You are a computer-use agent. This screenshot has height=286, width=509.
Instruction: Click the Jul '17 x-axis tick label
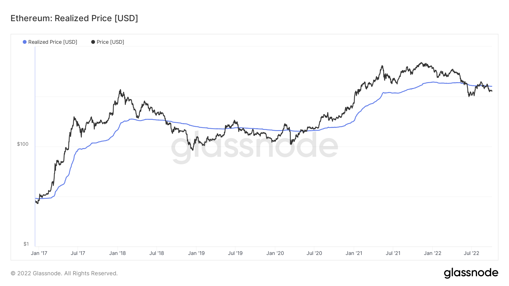[x=78, y=253]
